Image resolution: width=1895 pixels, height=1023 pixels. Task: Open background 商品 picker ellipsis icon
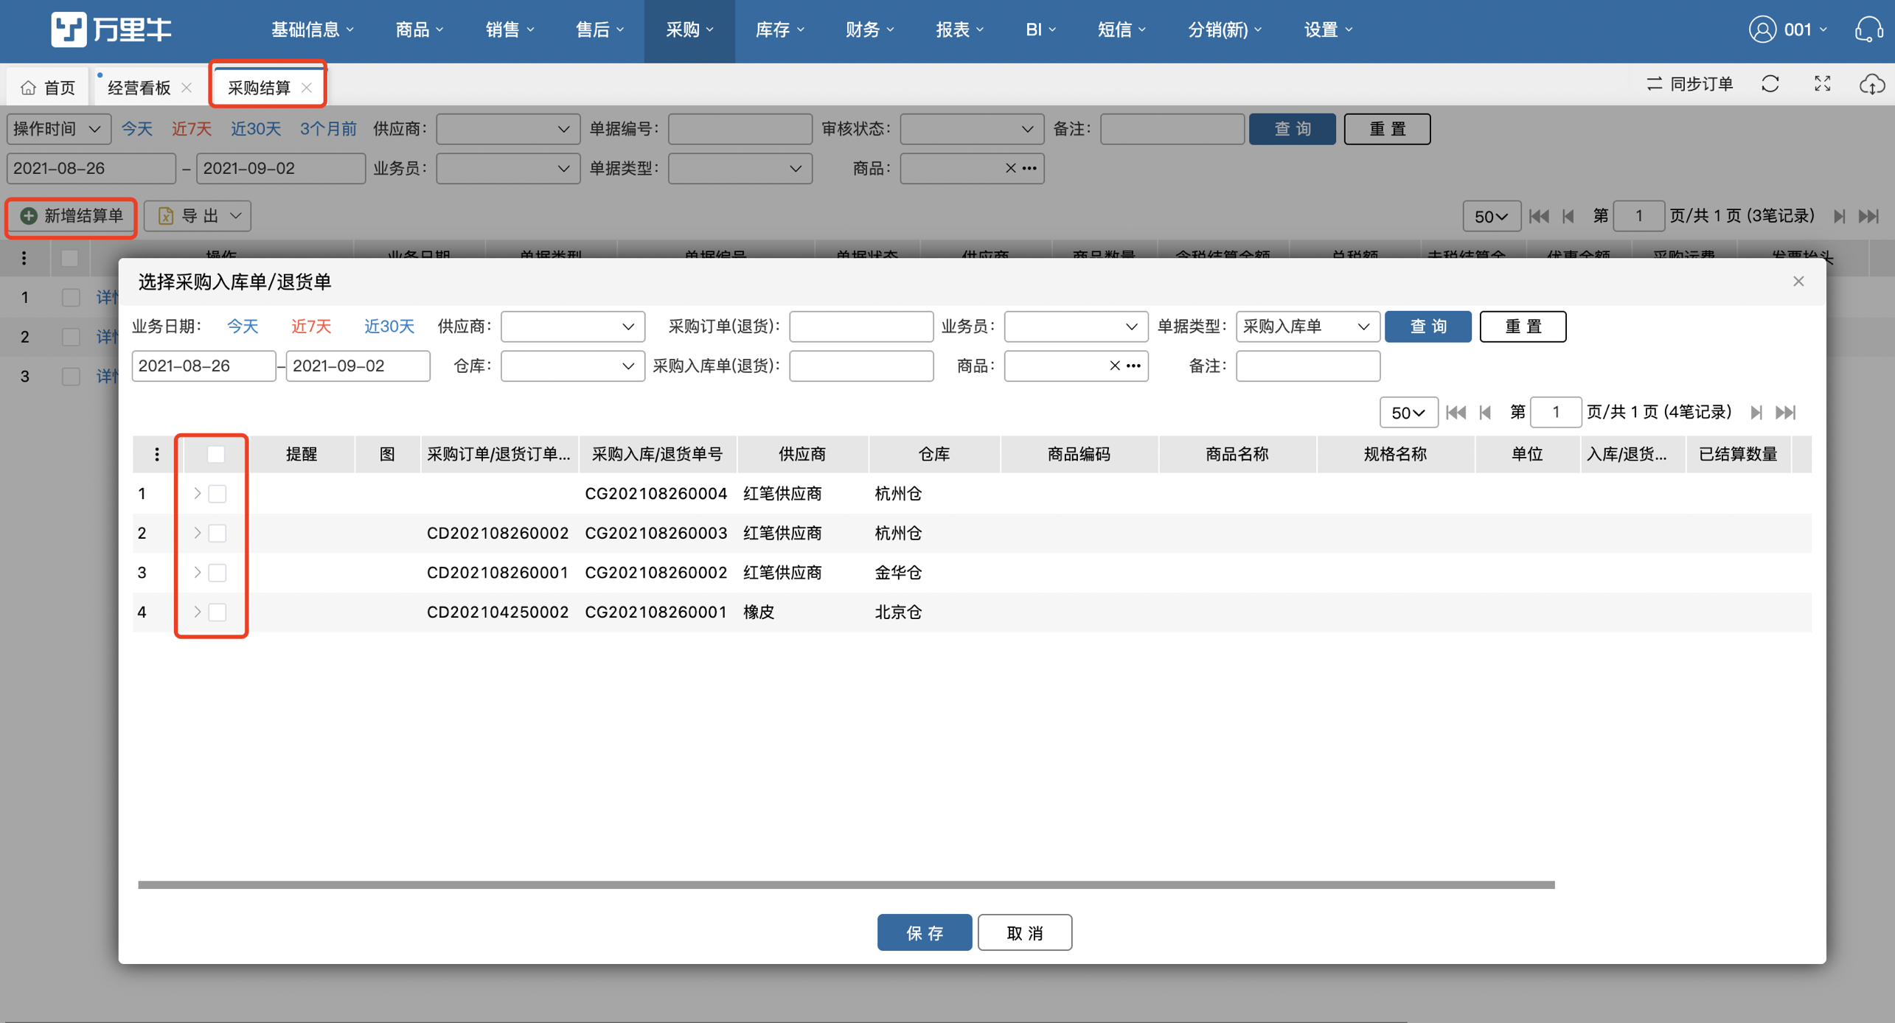(x=1030, y=168)
